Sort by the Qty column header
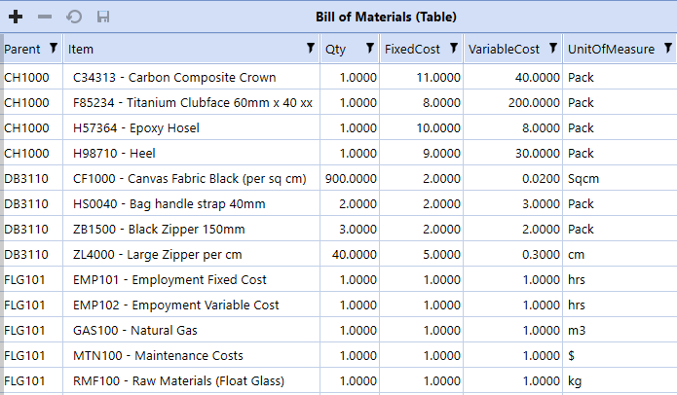Image resolution: width=677 pixels, height=395 pixels. [335, 50]
